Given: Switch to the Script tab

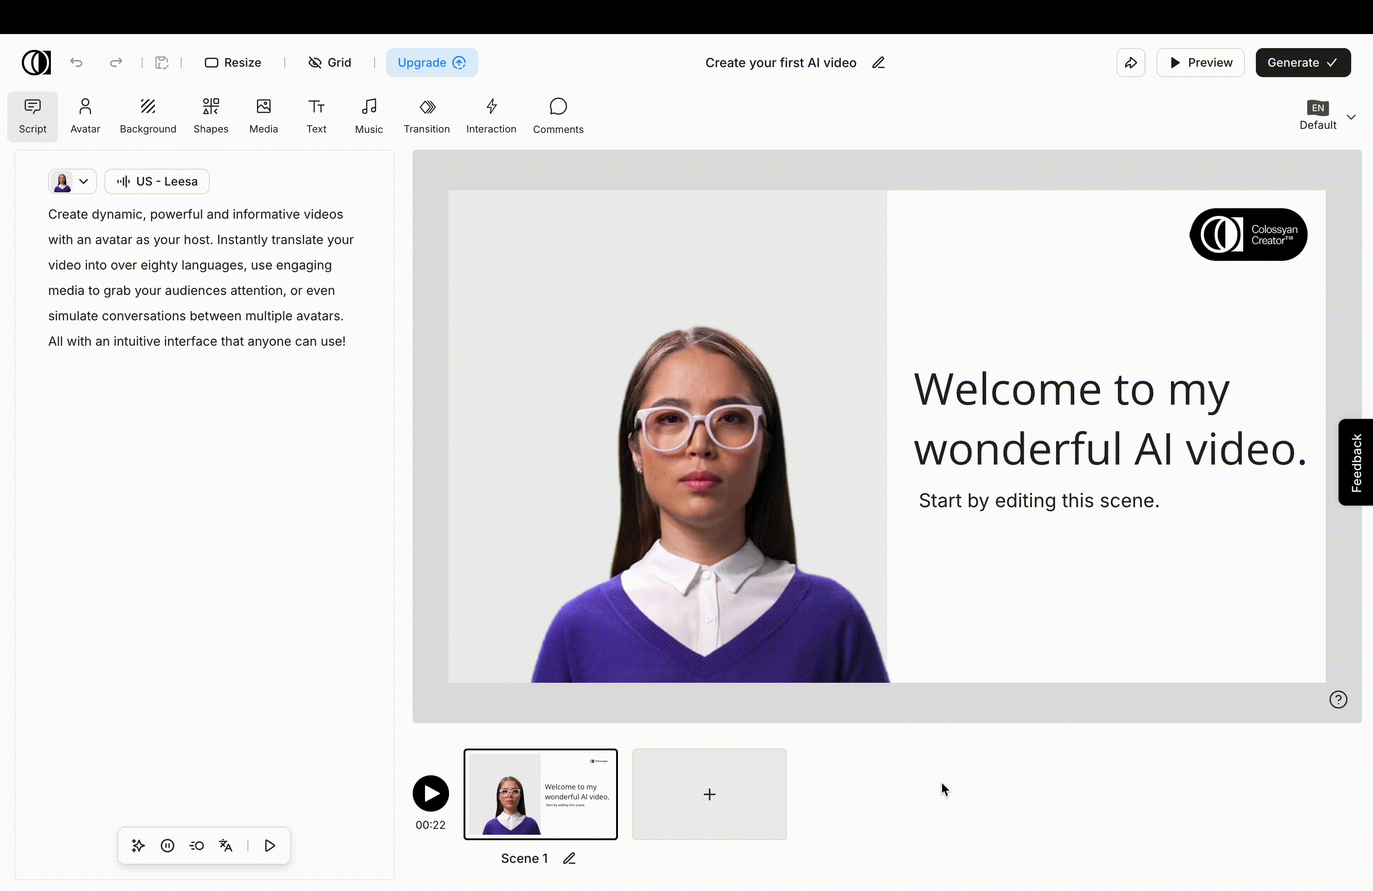Looking at the screenshot, I should coord(32,116).
